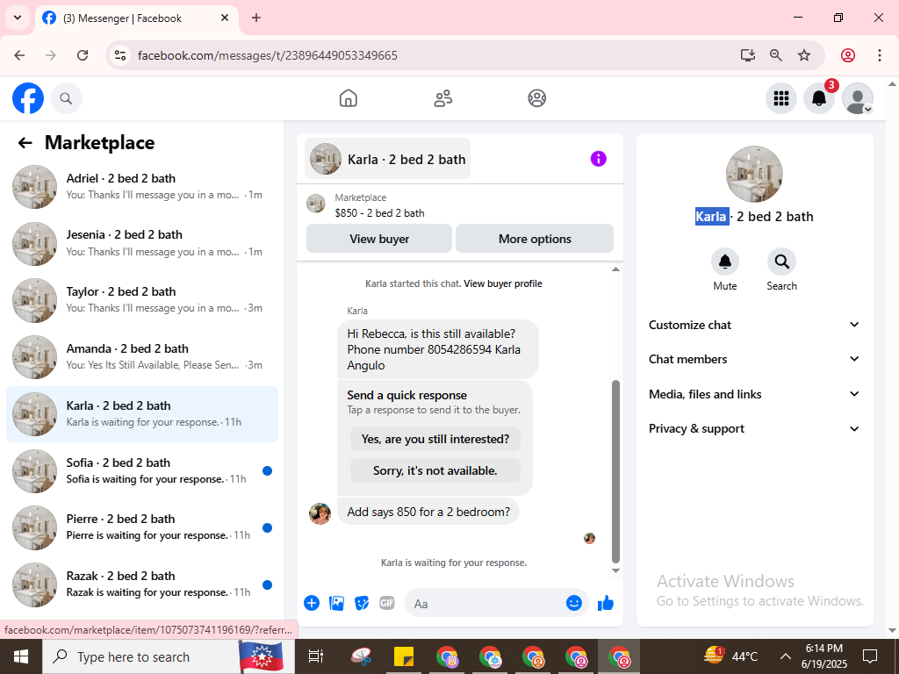899x674 pixels.
Task: Click the chat scroll up arrow
Action: click(615, 269)
